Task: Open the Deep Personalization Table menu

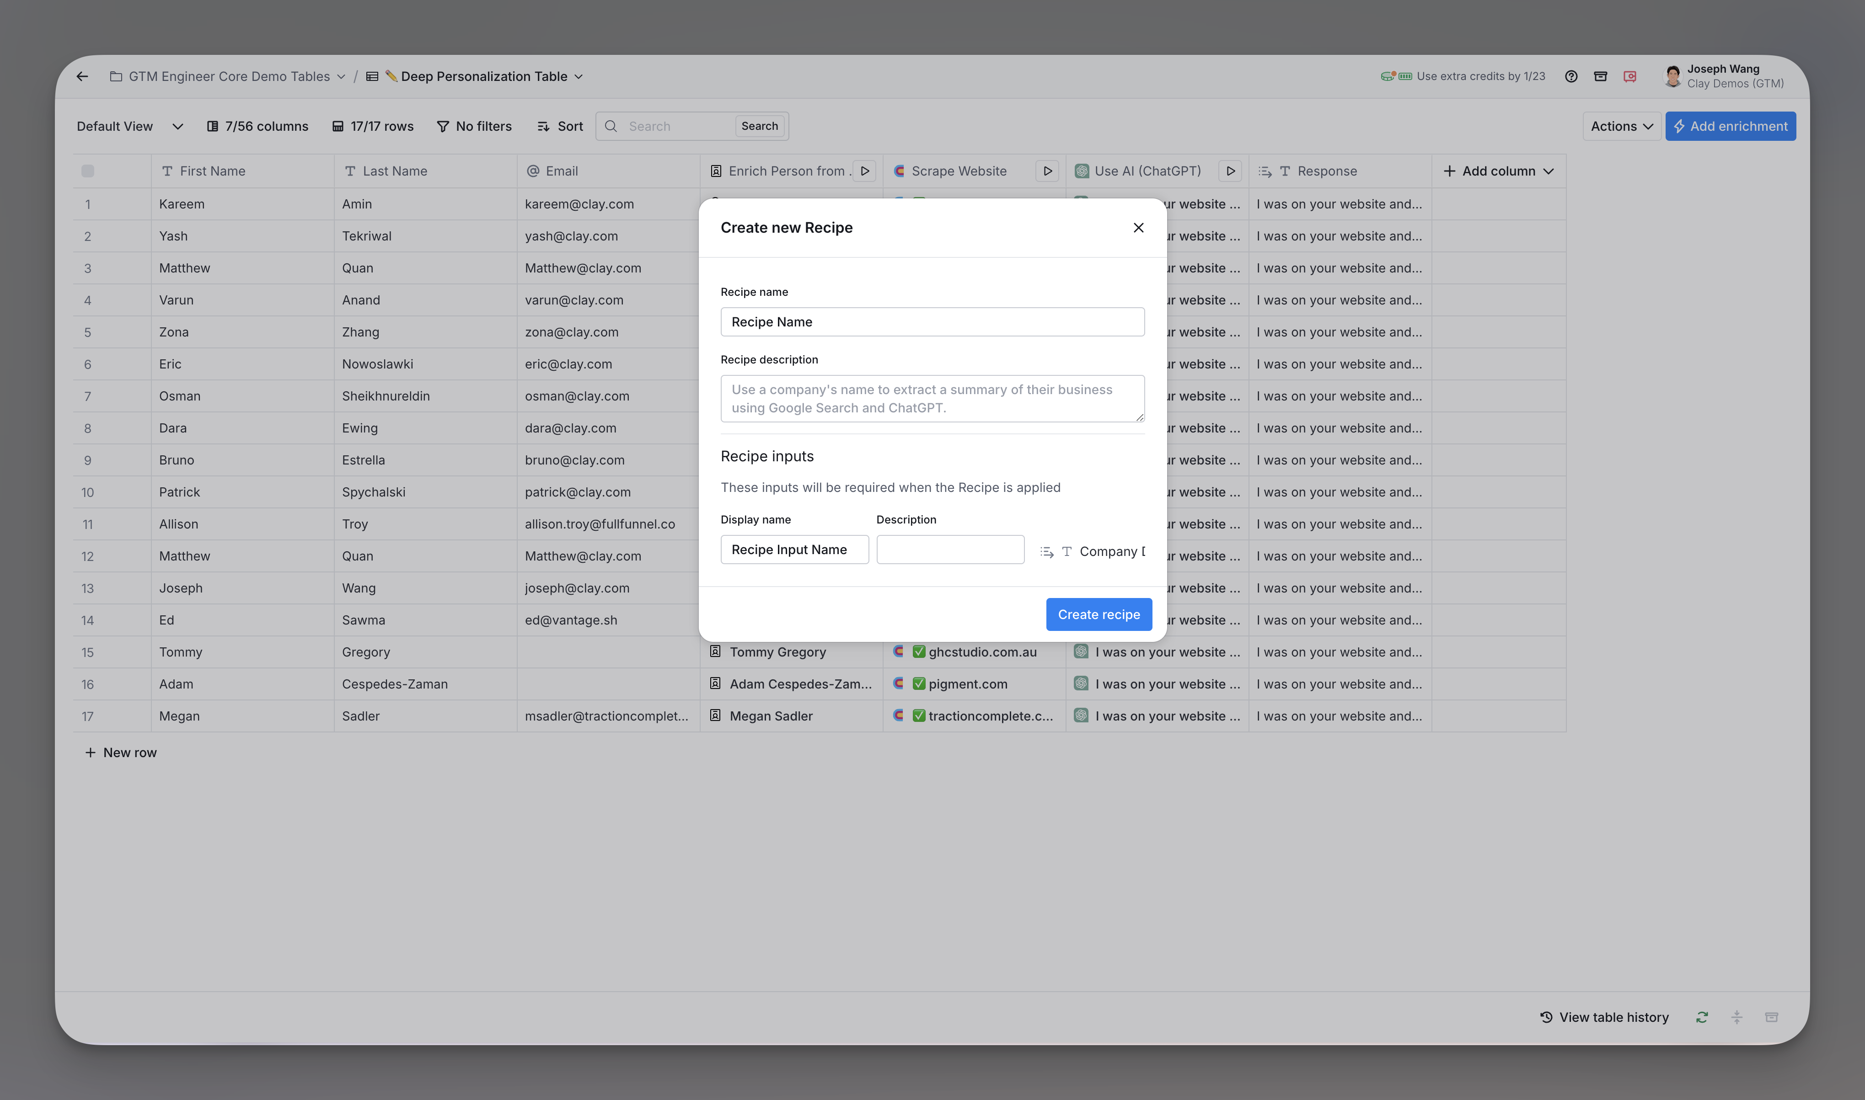Action: point(484,76)
